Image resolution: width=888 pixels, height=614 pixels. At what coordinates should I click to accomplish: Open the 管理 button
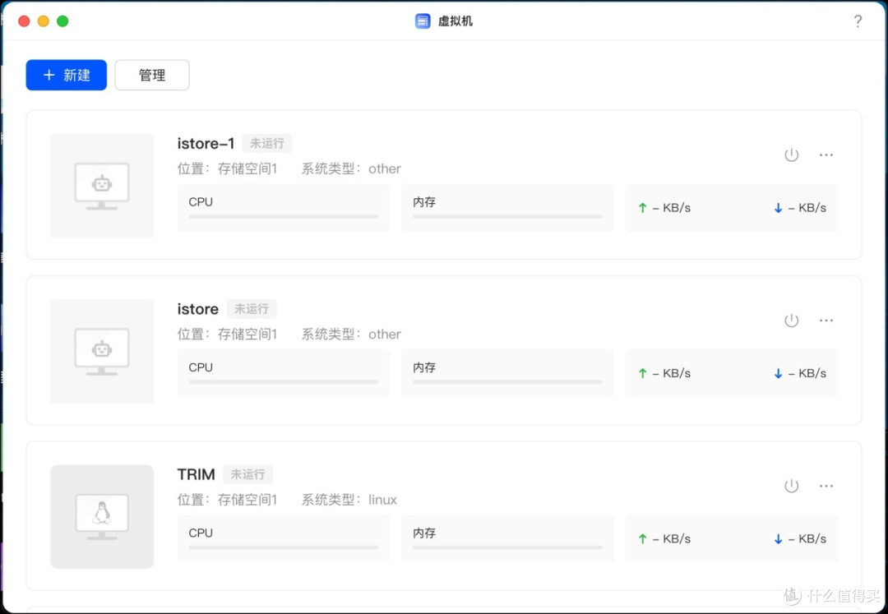pos(152,75)
